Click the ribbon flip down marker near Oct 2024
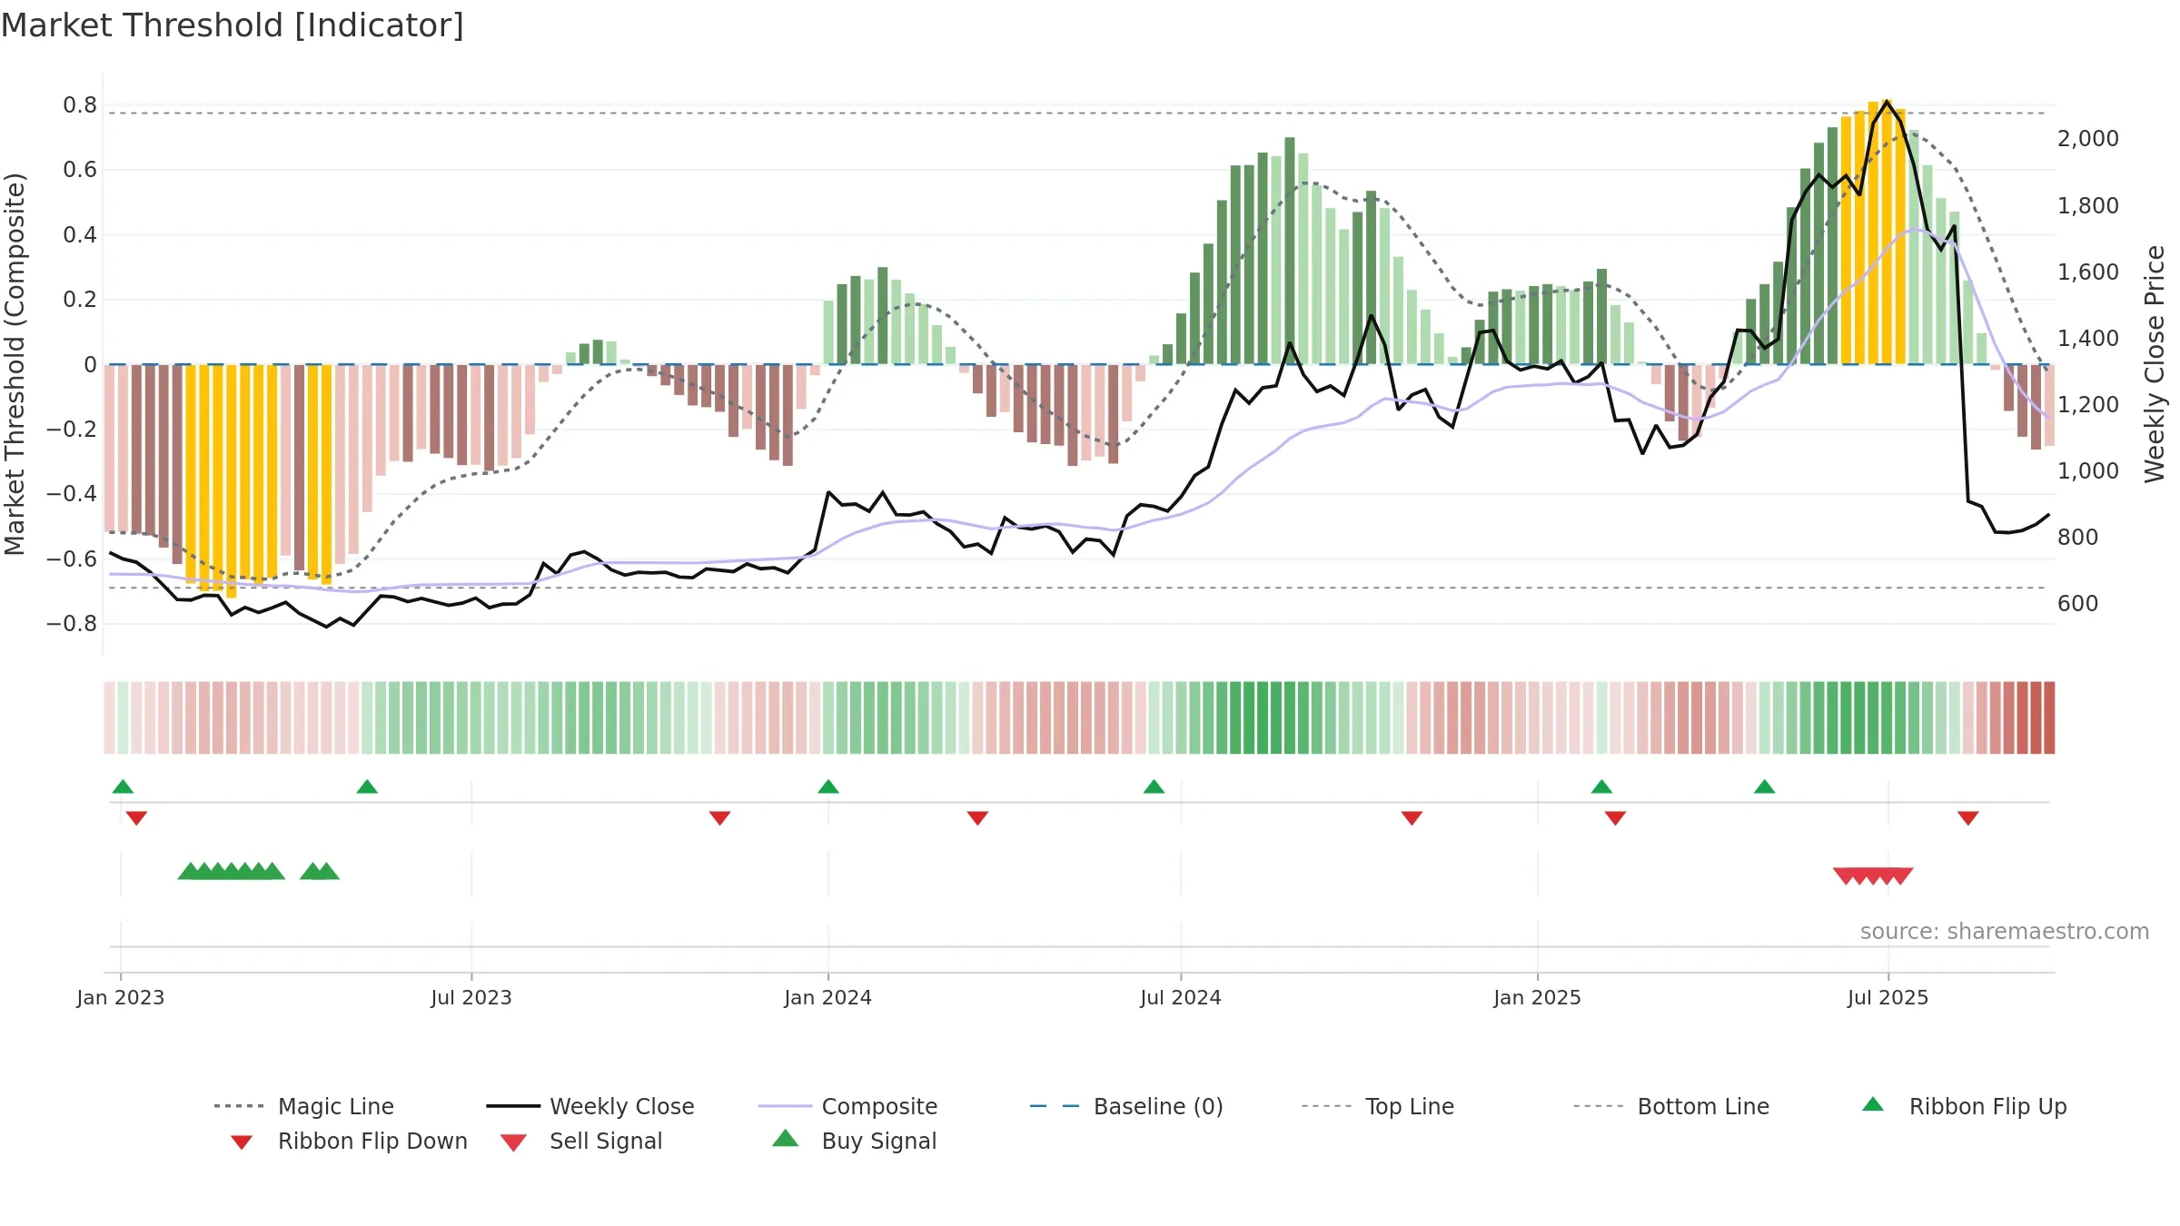The height and width of the screenshot is (1226, 2180). coord(1412,818)
